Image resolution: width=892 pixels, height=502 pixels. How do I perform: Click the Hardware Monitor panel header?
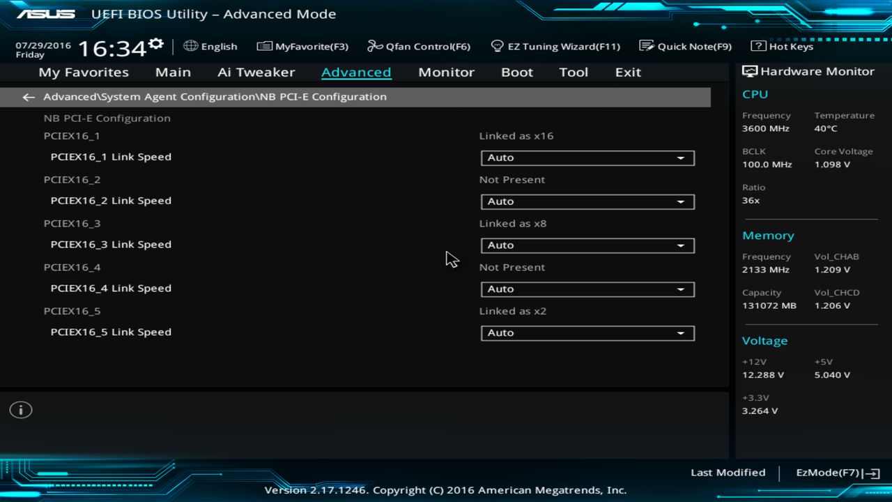point(810,70)
